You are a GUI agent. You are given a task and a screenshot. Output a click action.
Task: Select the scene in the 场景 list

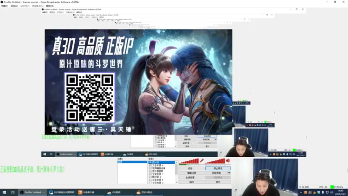point(132,162)
